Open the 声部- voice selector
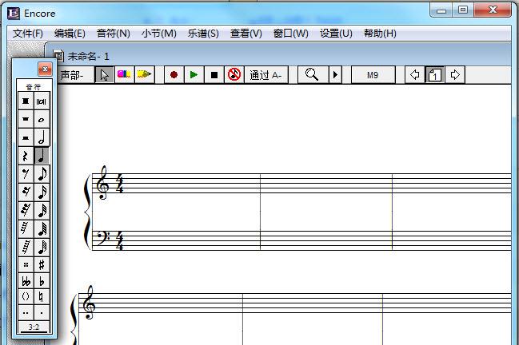 click(75, 75)
